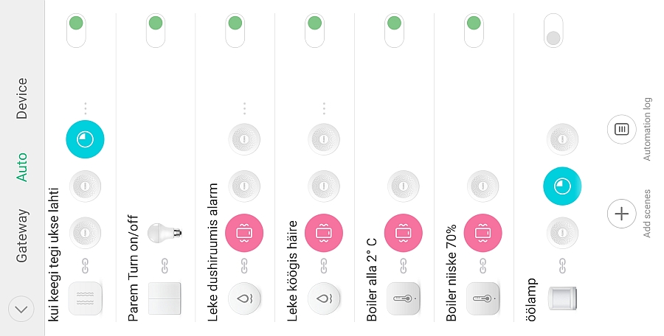
Task: Click the thermometer sensor icon in Boiler alla 2° C
Action: pyautogui.click(x=403, y=298)
